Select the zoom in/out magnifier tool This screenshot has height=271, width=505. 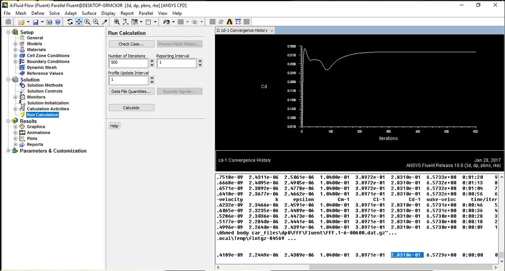[x=87, y=22]
